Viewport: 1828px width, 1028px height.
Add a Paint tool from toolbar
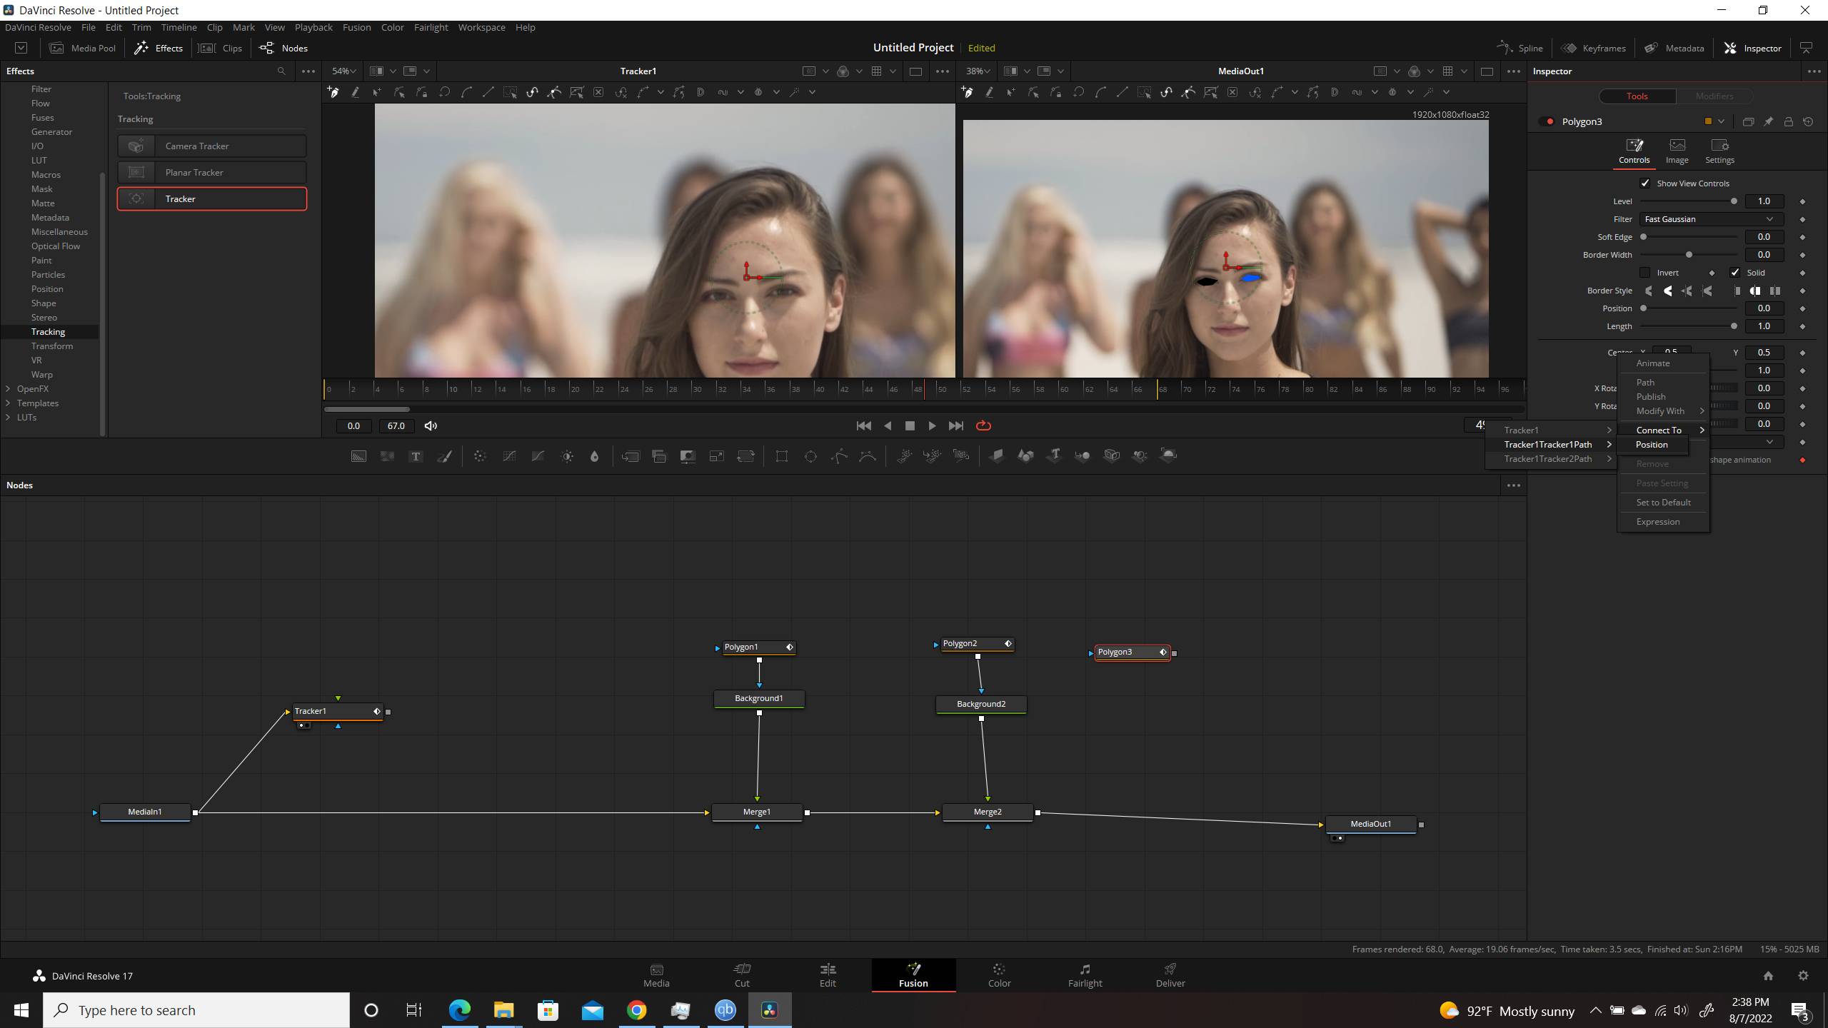pyautogui.click(x=444, y=456)
